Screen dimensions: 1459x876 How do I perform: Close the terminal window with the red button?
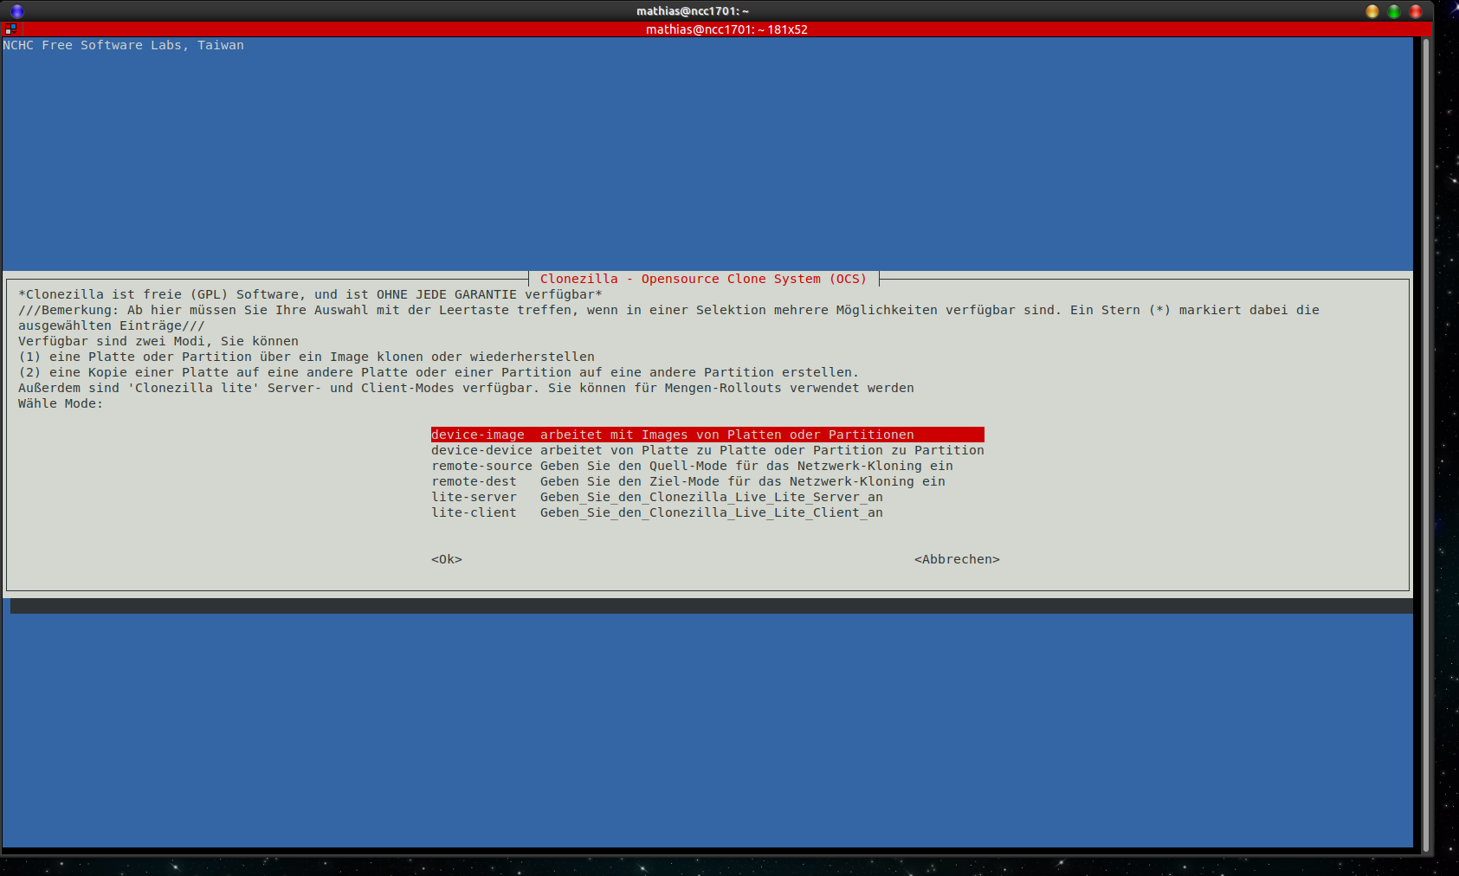(x=1416, y=11)
